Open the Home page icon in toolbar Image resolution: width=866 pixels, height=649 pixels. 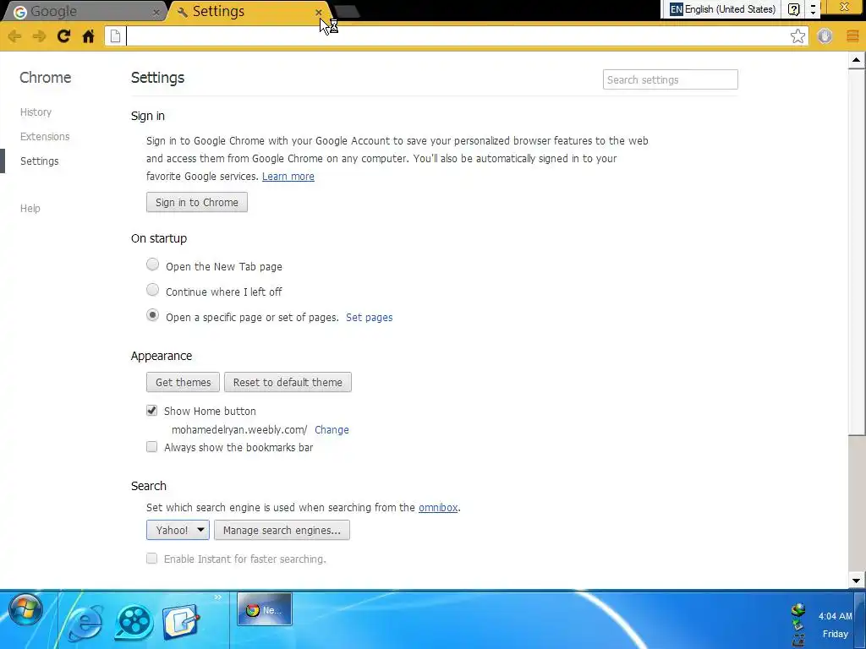88,36
